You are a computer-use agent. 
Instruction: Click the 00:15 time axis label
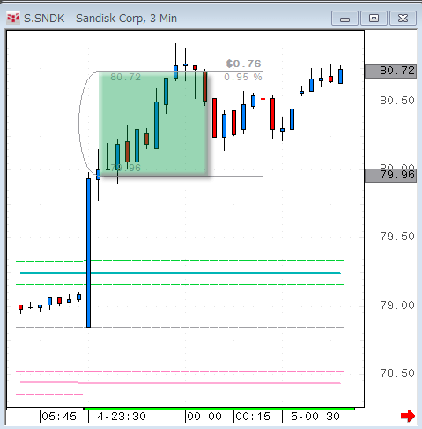pos(253,417)
